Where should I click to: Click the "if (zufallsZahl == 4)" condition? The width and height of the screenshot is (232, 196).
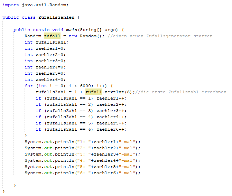64,117
